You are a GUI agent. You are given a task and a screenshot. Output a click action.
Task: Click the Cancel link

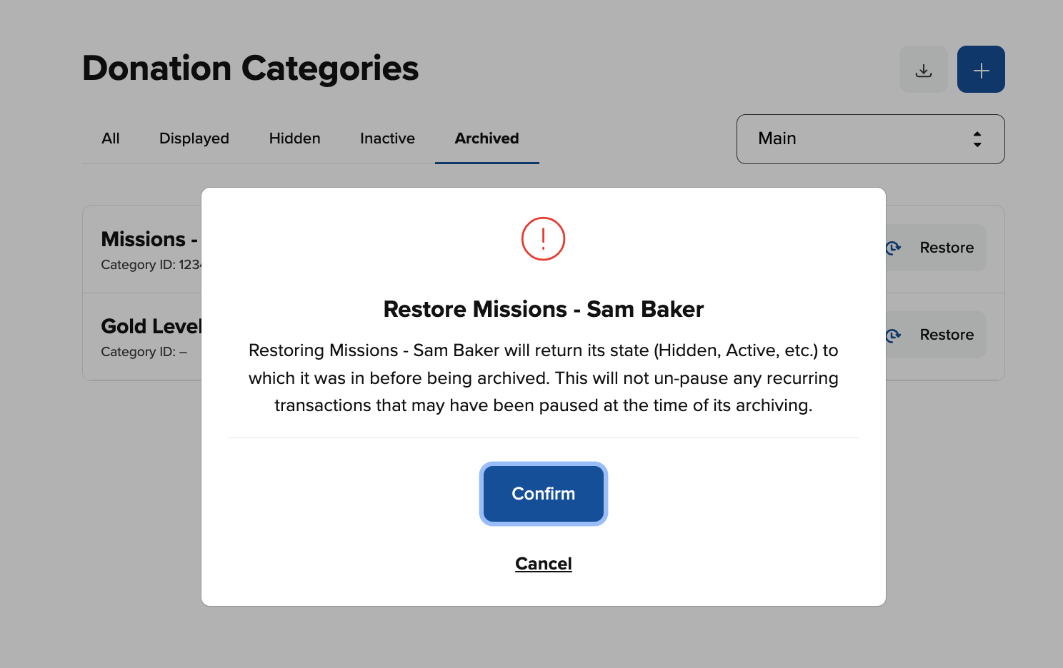543,564
